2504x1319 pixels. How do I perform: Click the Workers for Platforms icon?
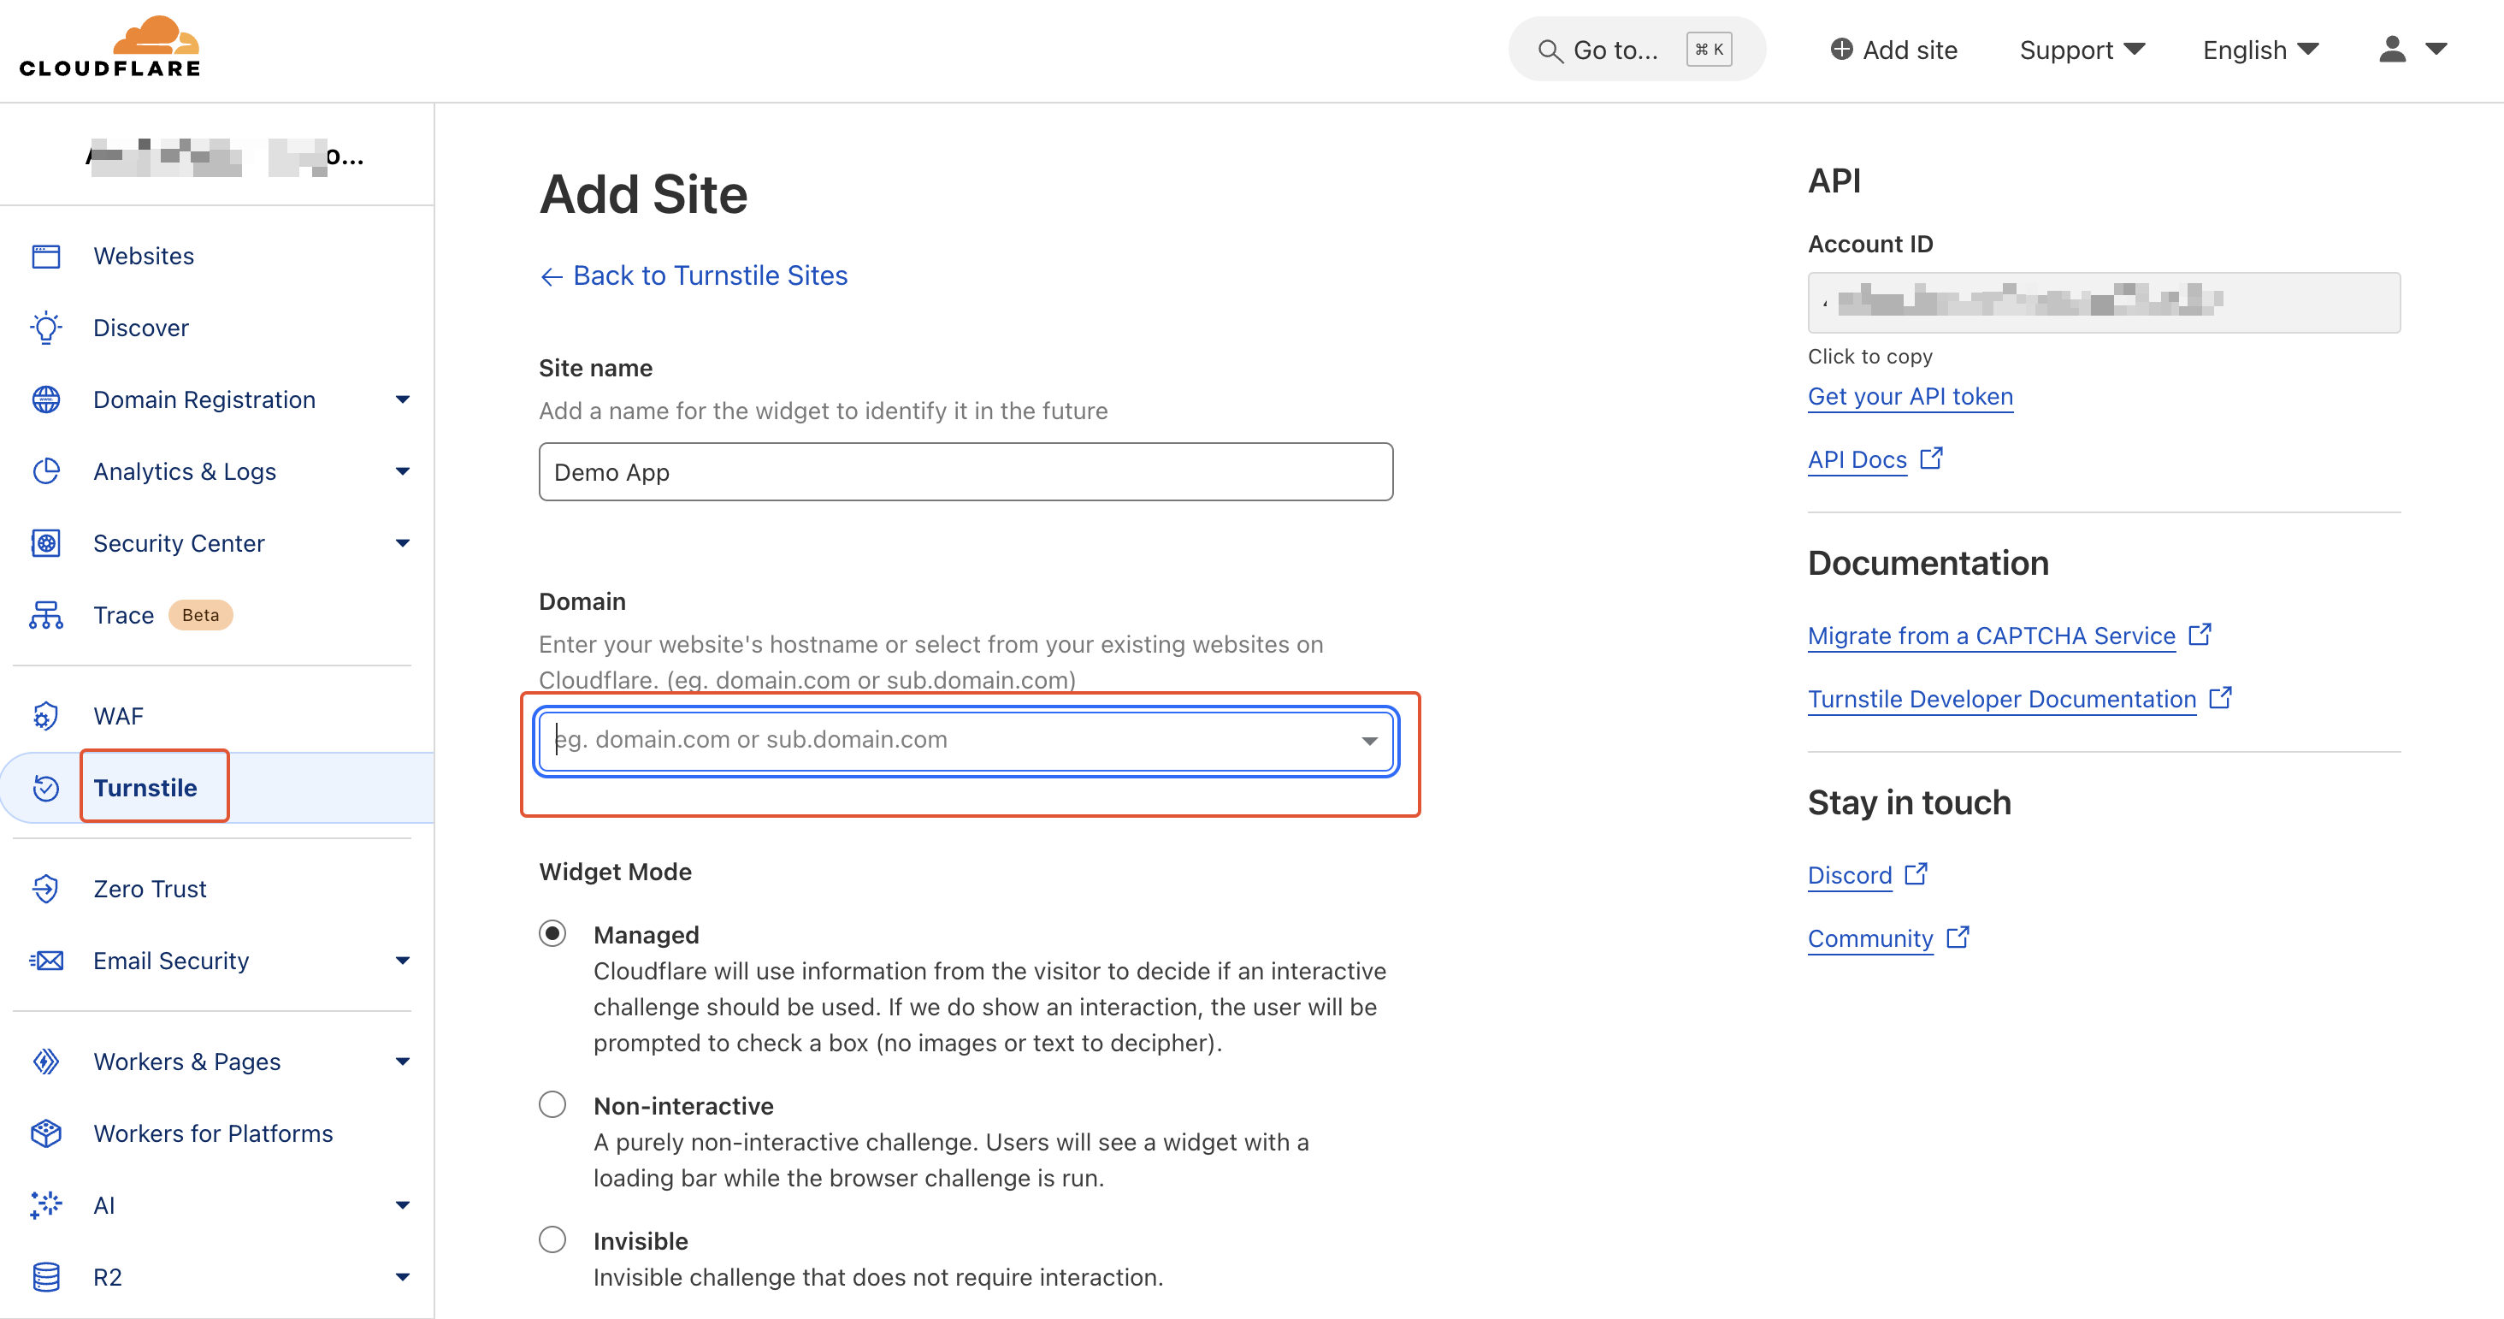pyautogui.click(x=45, y=1133)
